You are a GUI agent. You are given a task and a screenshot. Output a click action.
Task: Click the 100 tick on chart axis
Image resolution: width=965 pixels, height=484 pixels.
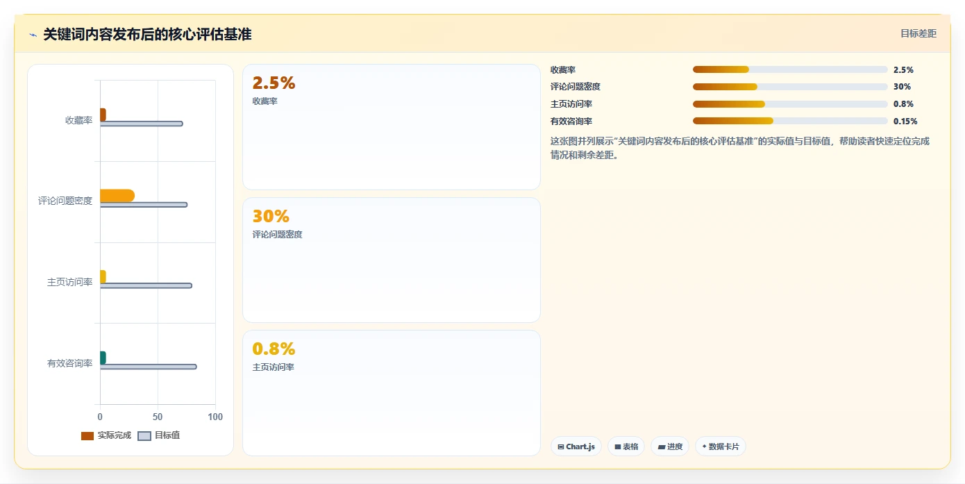pos(215,417)
